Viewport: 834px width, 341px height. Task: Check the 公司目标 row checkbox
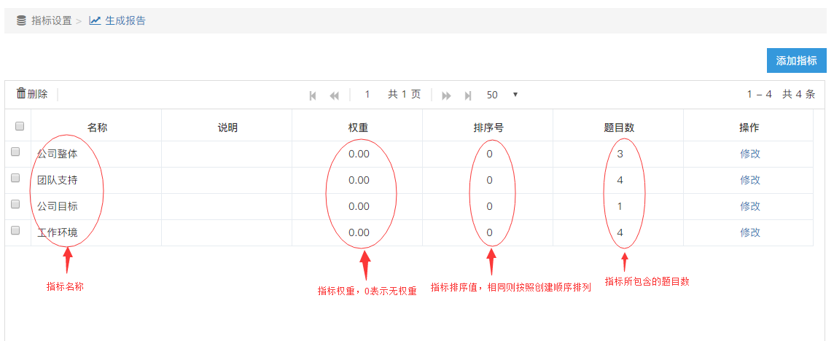point(15,204)
